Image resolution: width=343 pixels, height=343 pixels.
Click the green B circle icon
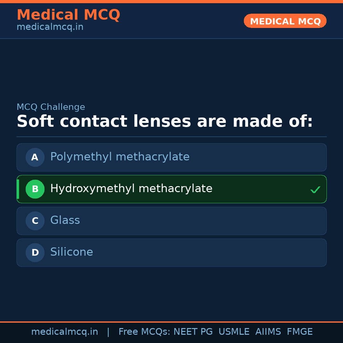pos(35,189)
